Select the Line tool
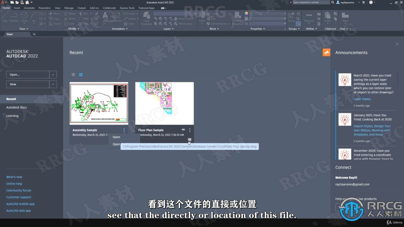The image size is (404, 227). (x=5, y=17)
